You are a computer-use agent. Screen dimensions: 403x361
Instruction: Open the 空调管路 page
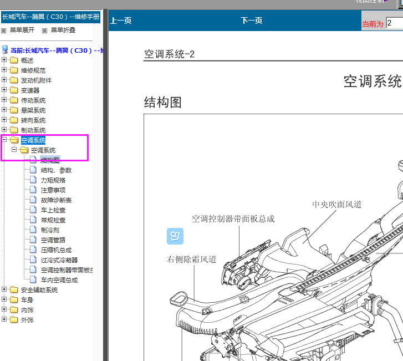click(53, 240)
